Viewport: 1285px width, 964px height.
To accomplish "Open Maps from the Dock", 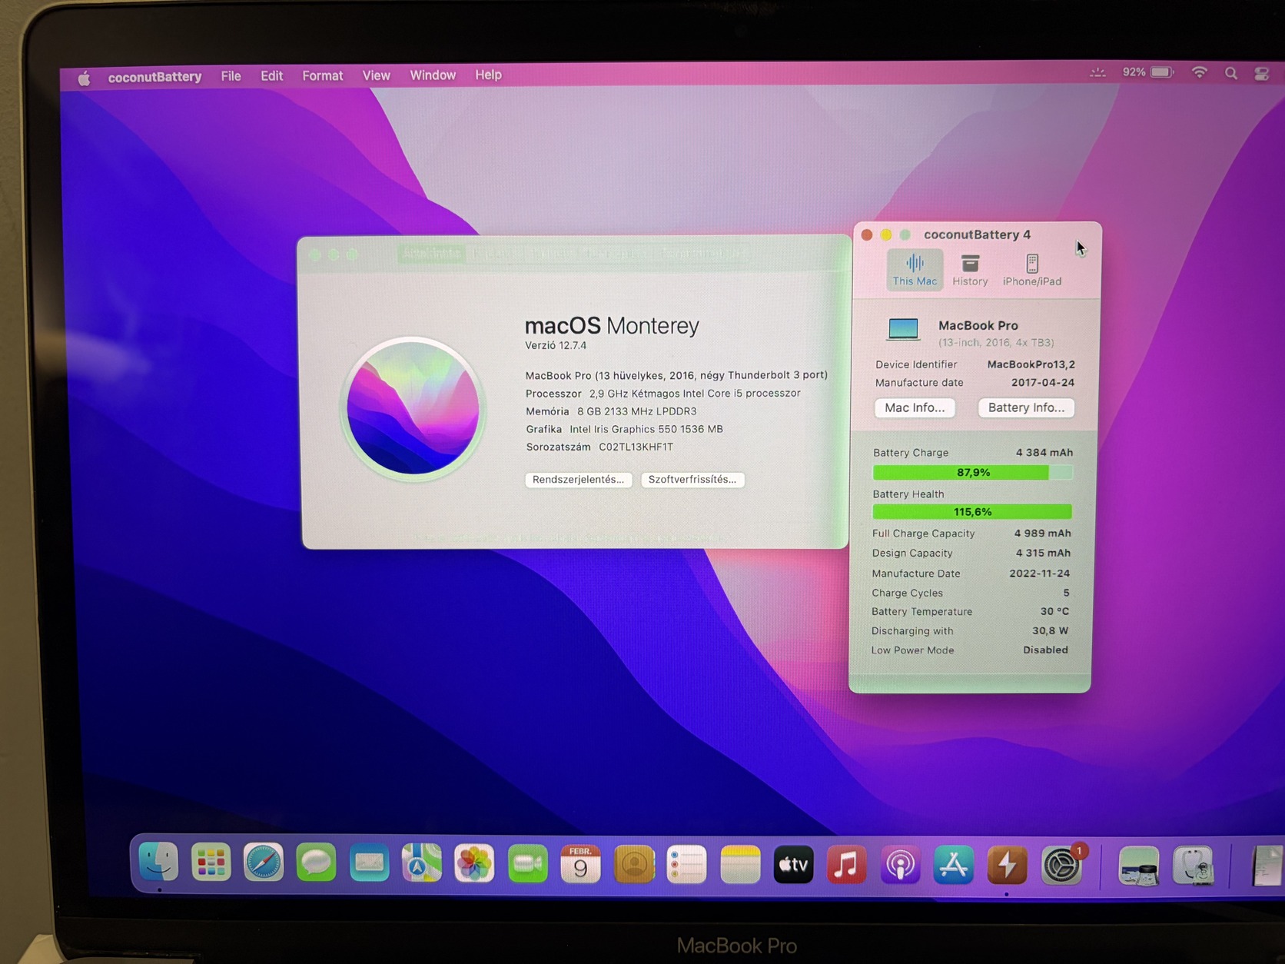I will 422,863.
